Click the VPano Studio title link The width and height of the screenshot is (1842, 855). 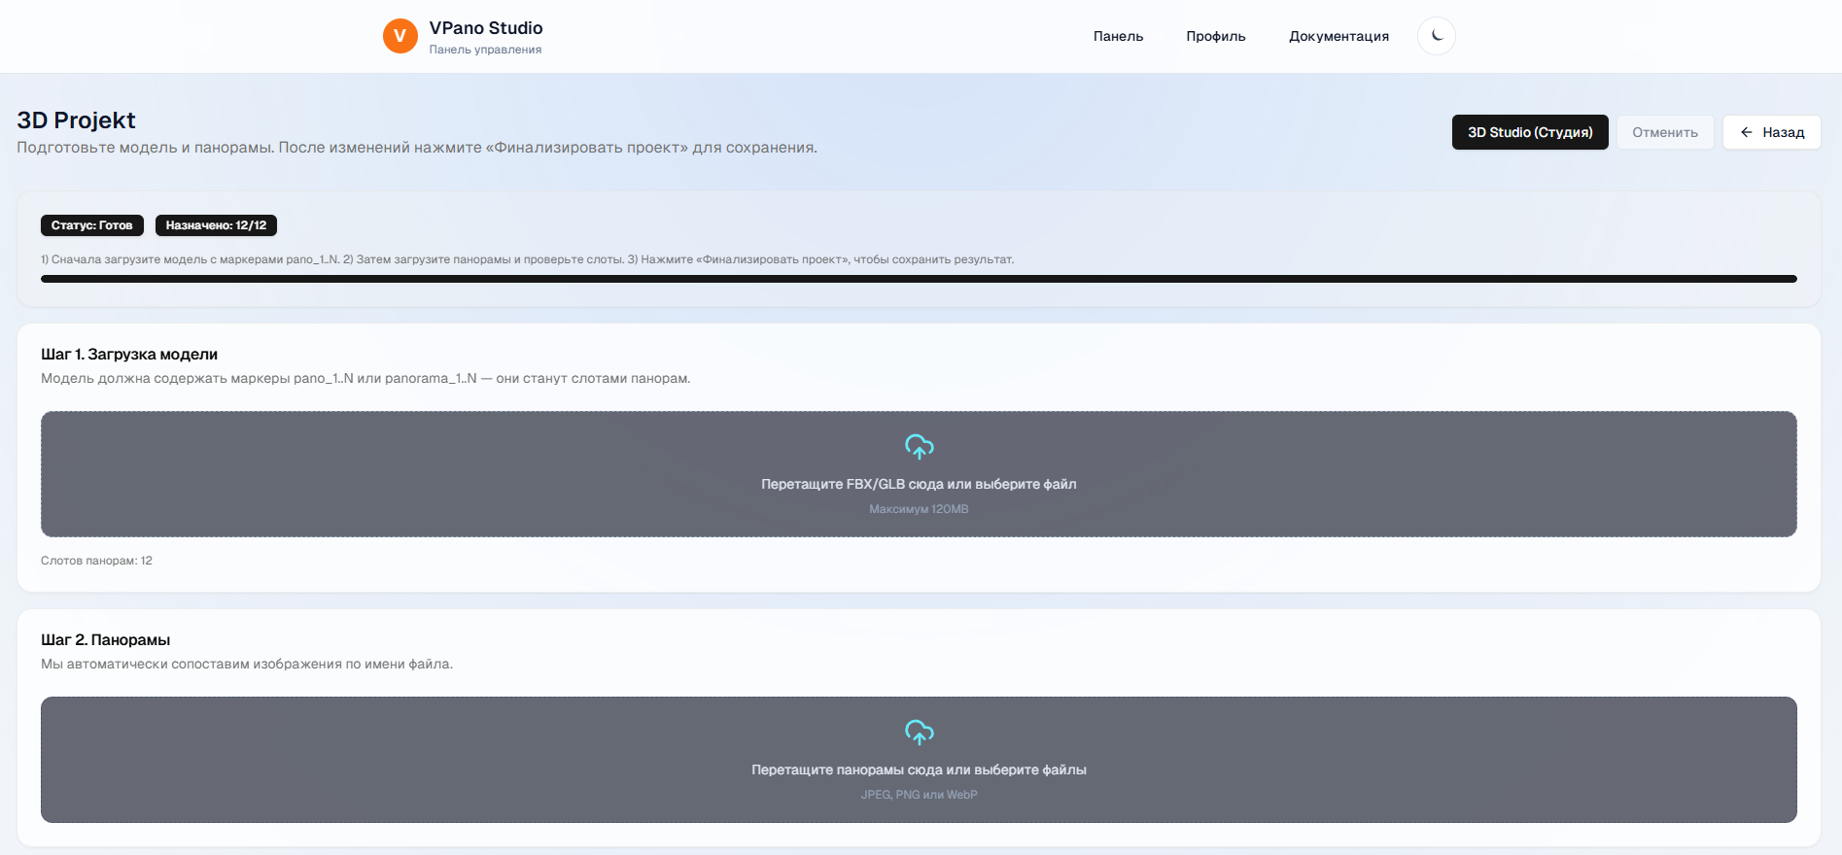[486, 28]
